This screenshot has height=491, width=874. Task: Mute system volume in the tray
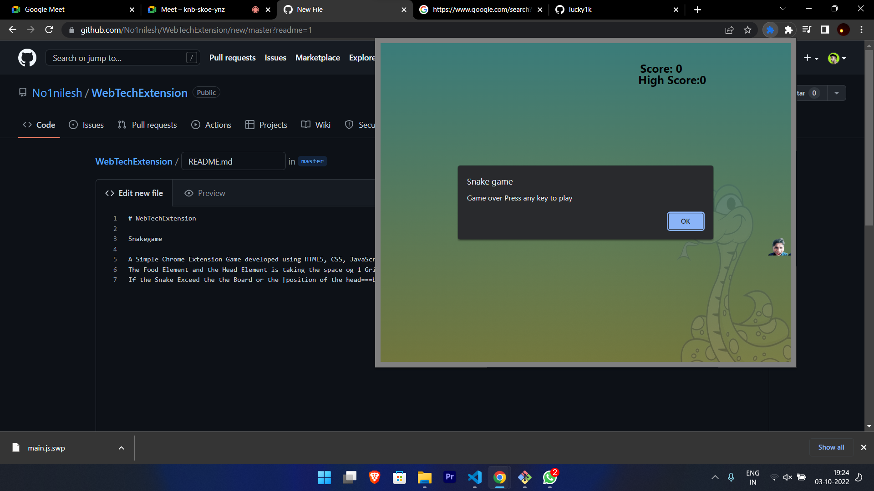787,477
